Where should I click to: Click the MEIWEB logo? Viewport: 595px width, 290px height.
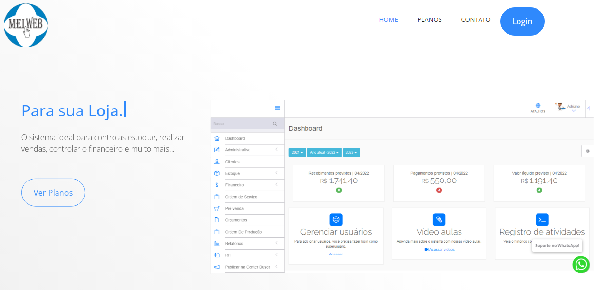(26, 25)
